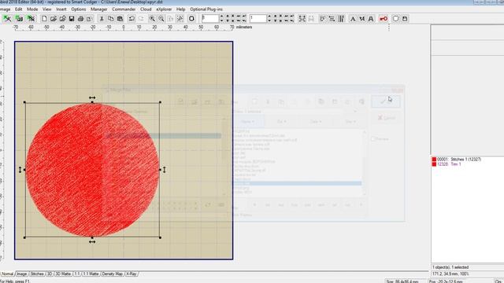Open the Manager menu
The width and height of the screenshot is (504, 283).
pyautogui.click(x=99, y=9)
